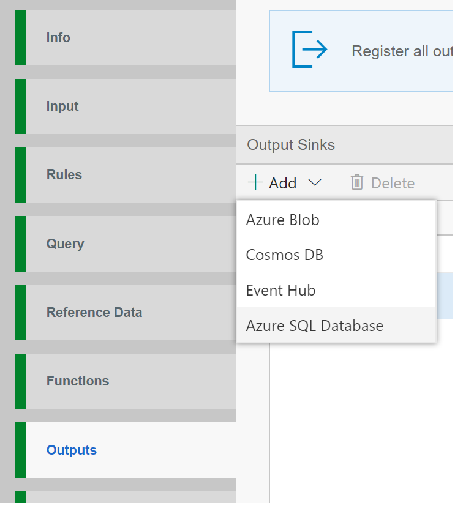Choose Cosmos DB as output sink
Screen dimensions: 474x514
coord(284,255)
